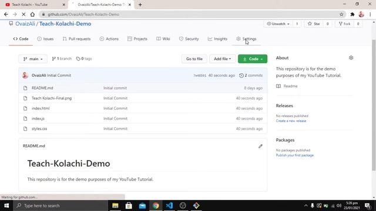Open the action center notification icon

[368, 206]
